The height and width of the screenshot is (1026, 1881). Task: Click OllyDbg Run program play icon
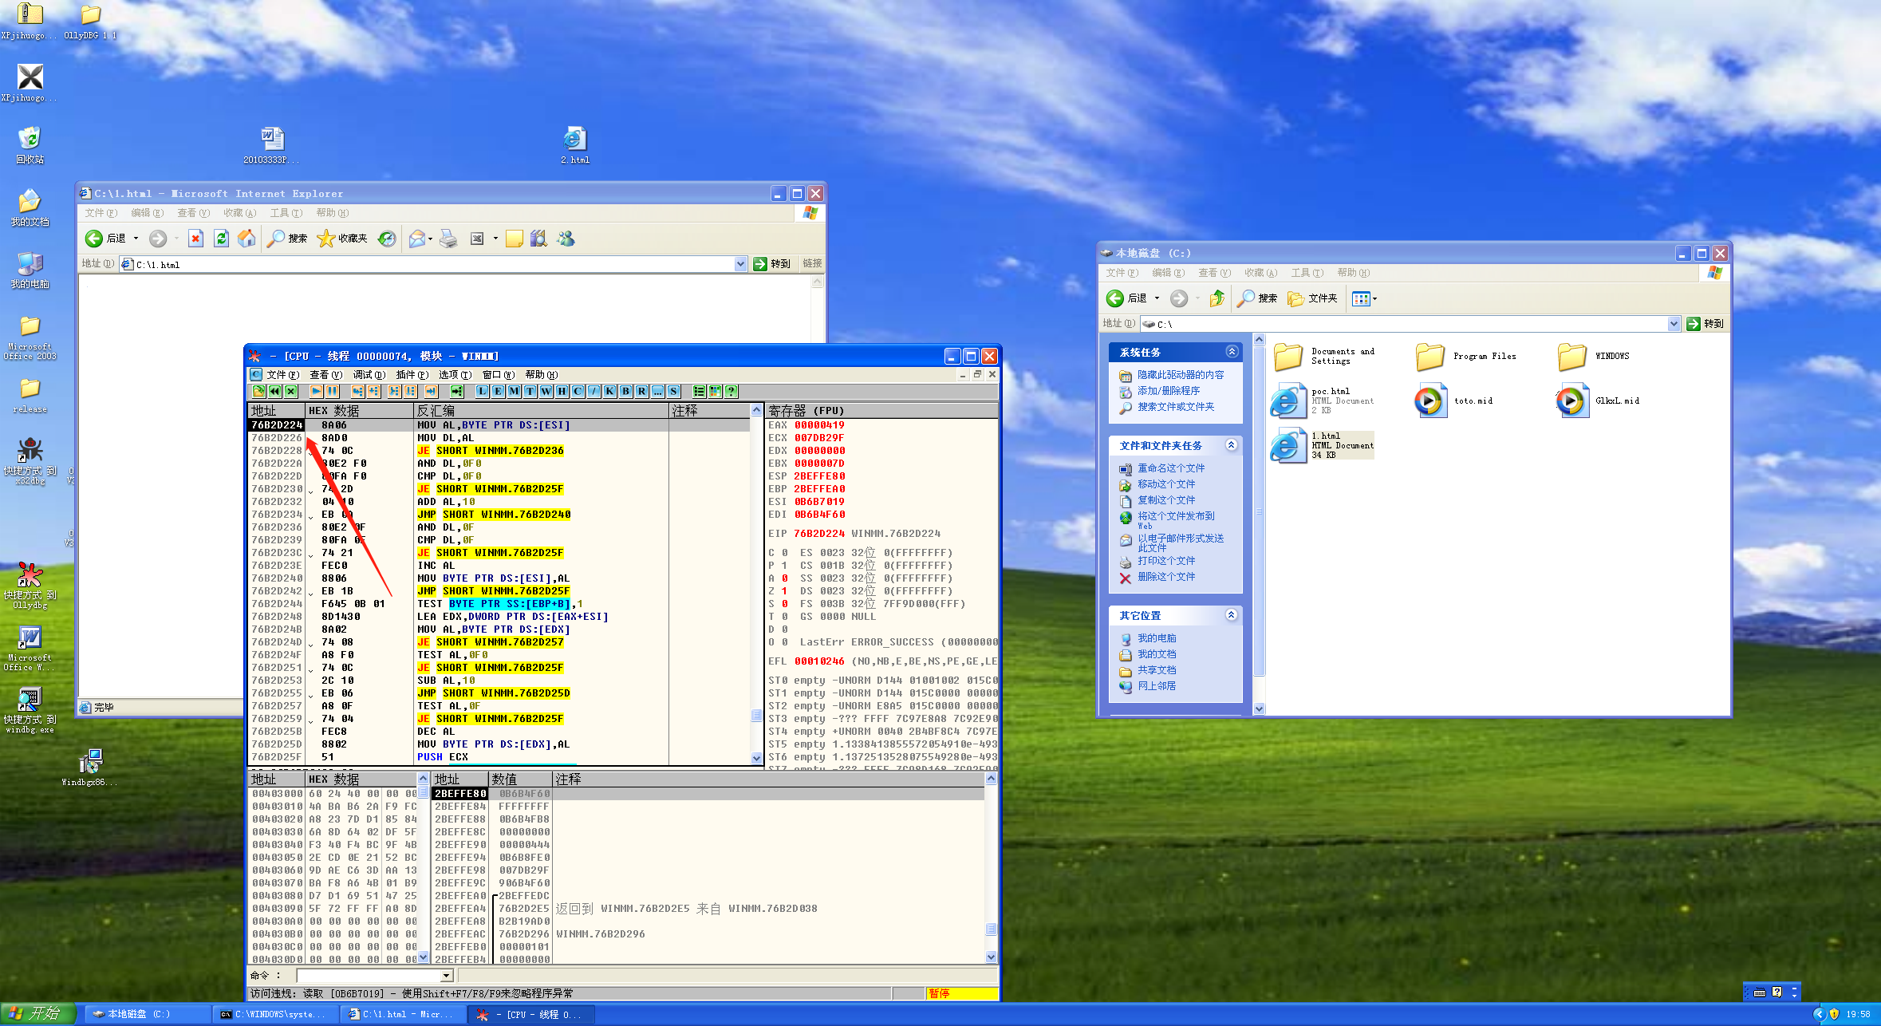[x=316, y=391]
